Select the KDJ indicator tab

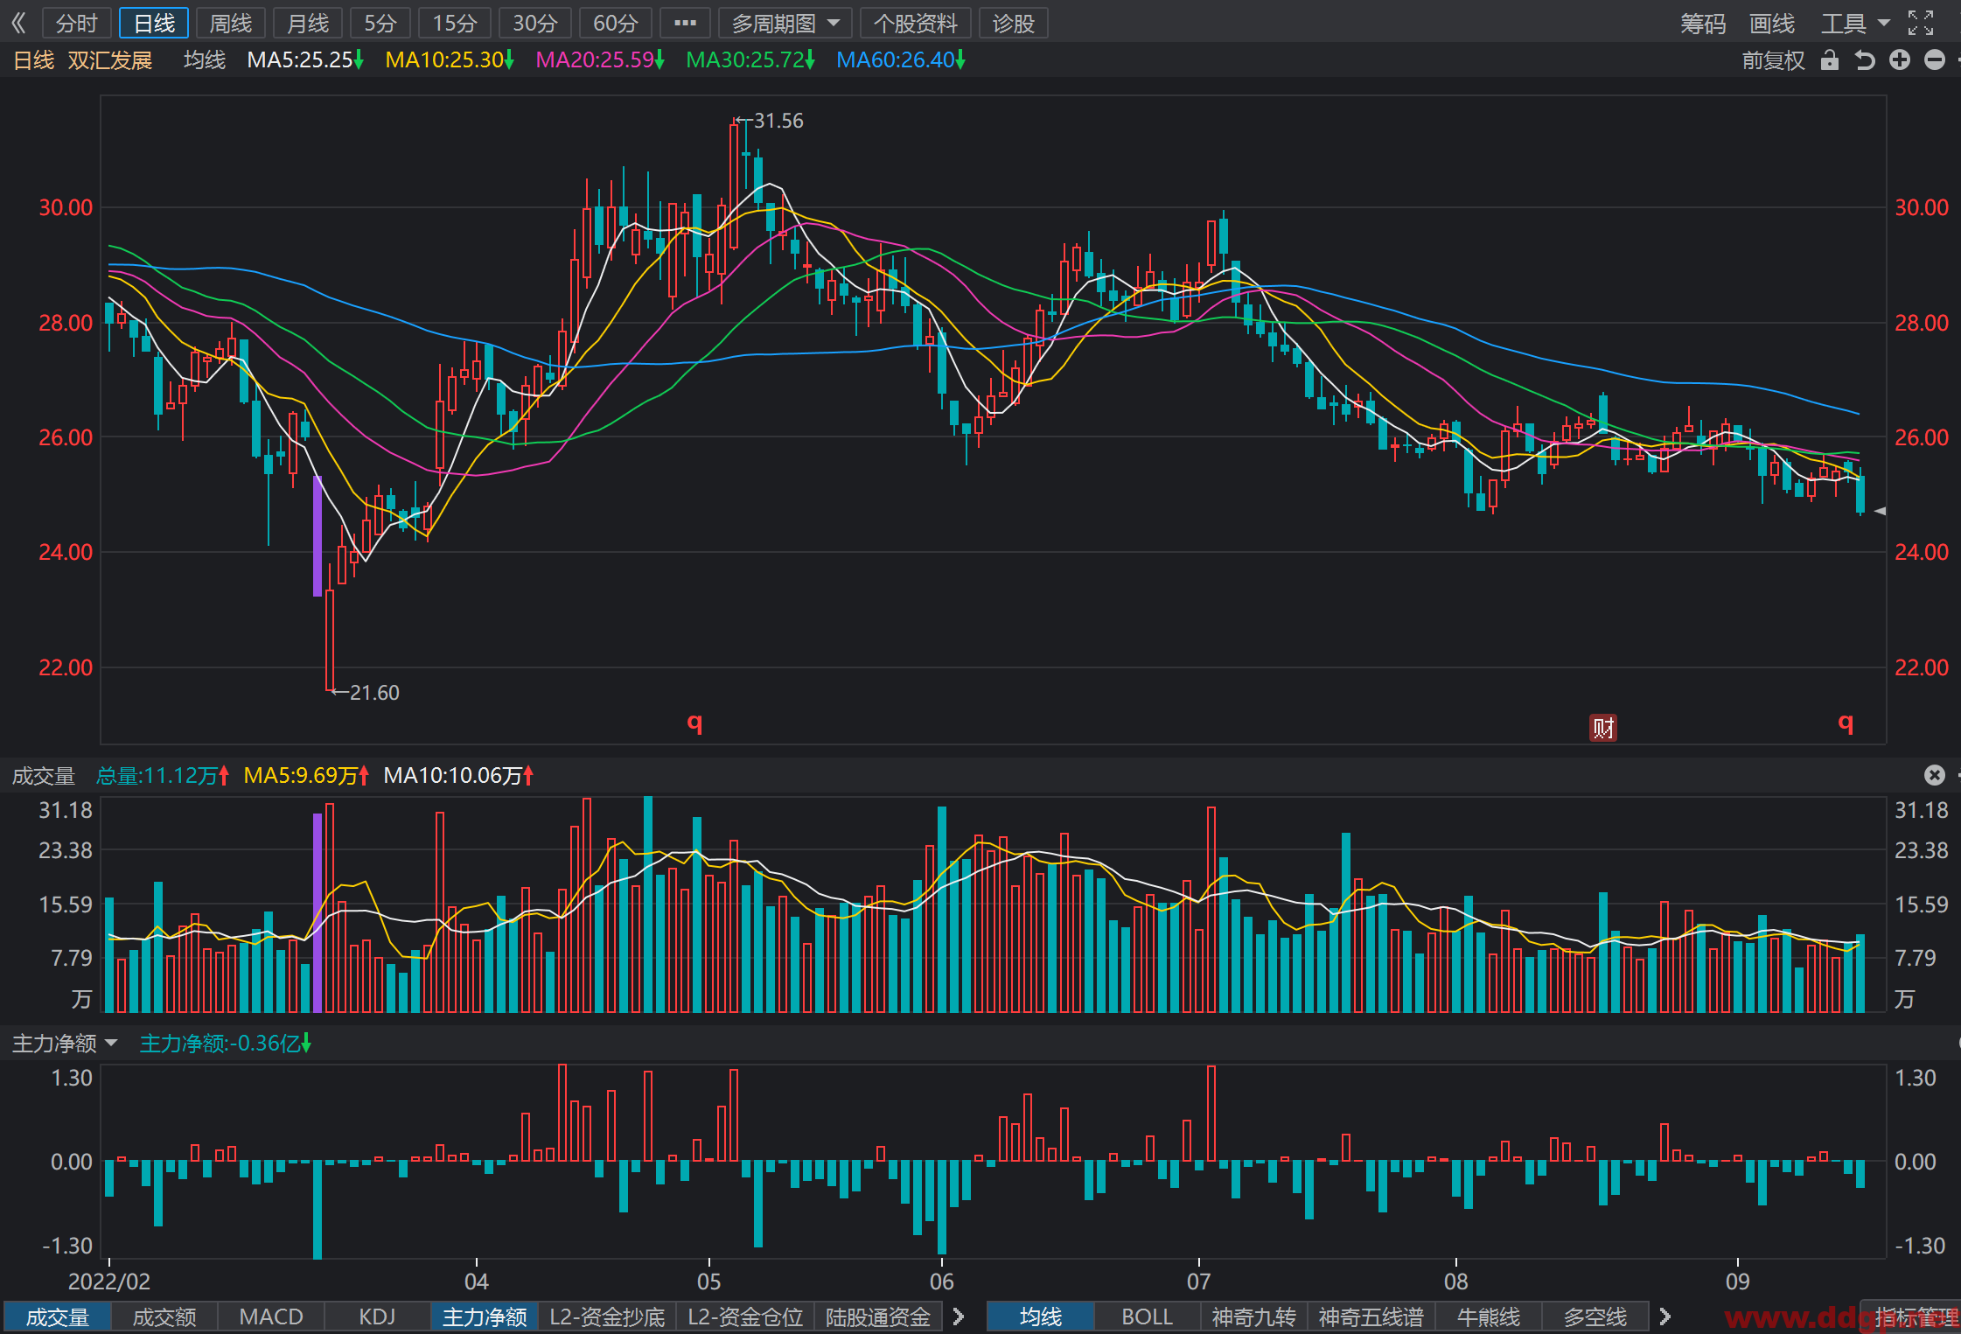[x=377, y=1317]
